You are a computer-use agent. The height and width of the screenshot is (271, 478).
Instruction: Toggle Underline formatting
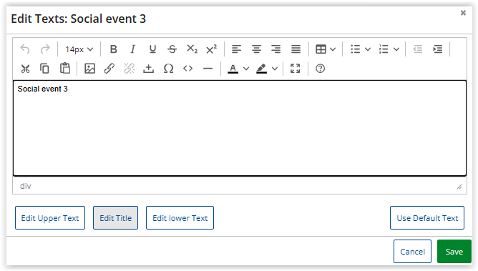tap(152, 49)
